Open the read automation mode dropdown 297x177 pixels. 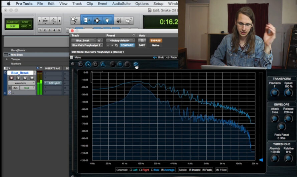point(28,88)
